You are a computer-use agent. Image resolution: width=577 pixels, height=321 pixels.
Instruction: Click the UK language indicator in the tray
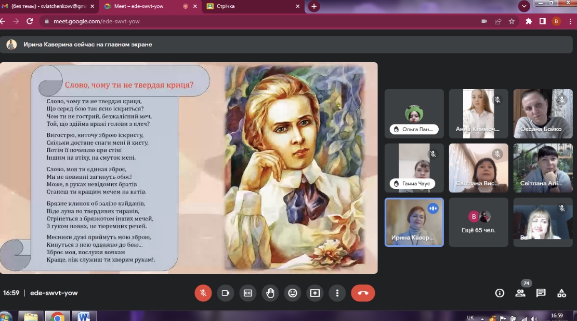[x=470, y=318]
